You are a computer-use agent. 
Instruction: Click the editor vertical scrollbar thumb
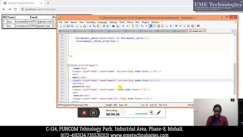click(235, 79)
